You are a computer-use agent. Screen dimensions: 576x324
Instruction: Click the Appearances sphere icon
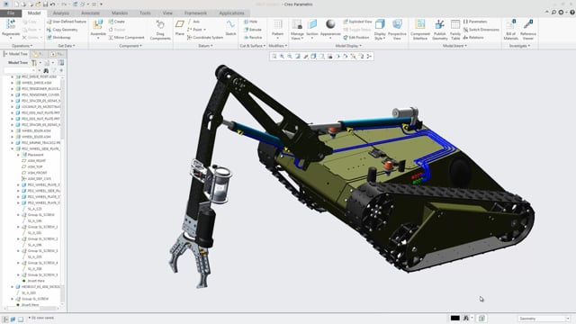coord(330,24)
